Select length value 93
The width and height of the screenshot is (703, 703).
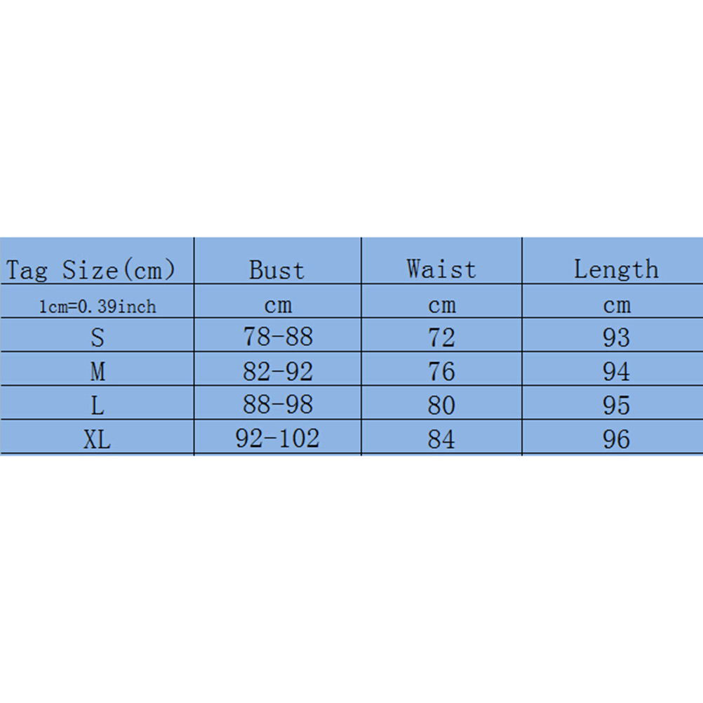click(x=616, y=338)
